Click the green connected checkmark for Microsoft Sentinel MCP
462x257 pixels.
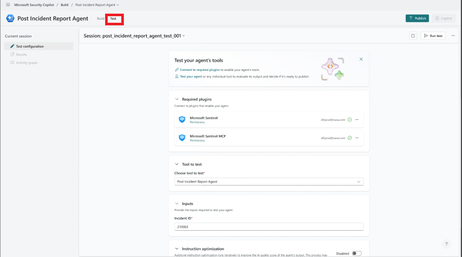pyautogui.click(x=350, y=138)
